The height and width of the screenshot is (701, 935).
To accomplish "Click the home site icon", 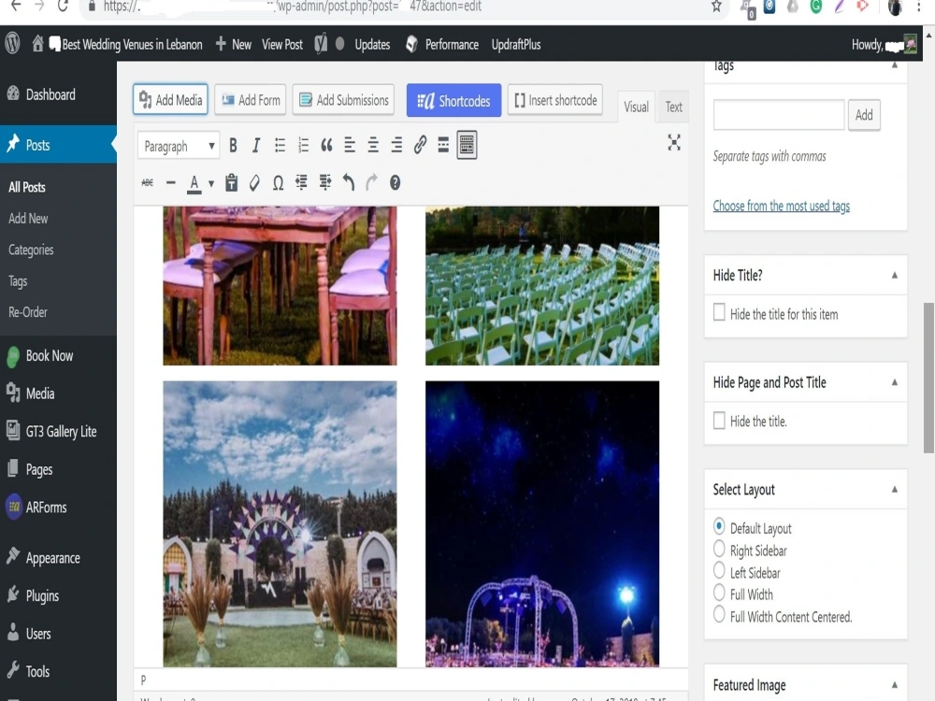I will coord(37,44).
